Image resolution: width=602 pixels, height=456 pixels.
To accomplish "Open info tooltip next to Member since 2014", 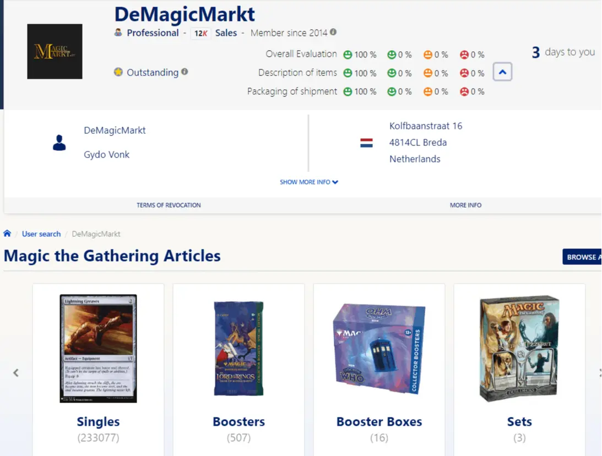I will 333,32.
